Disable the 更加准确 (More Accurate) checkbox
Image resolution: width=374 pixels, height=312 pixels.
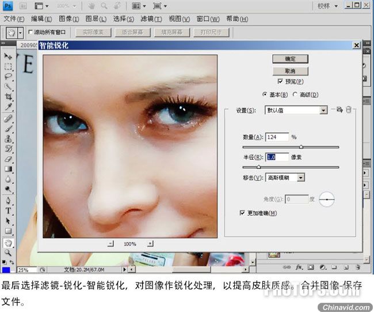[242, 213]
